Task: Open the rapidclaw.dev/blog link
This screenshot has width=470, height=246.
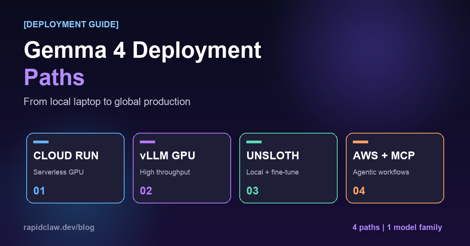Action: pos(59,227)
